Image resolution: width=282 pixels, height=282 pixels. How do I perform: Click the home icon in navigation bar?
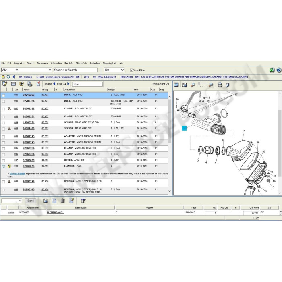click(3, 77)
